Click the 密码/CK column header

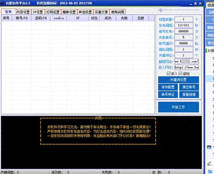pos(41,18)
